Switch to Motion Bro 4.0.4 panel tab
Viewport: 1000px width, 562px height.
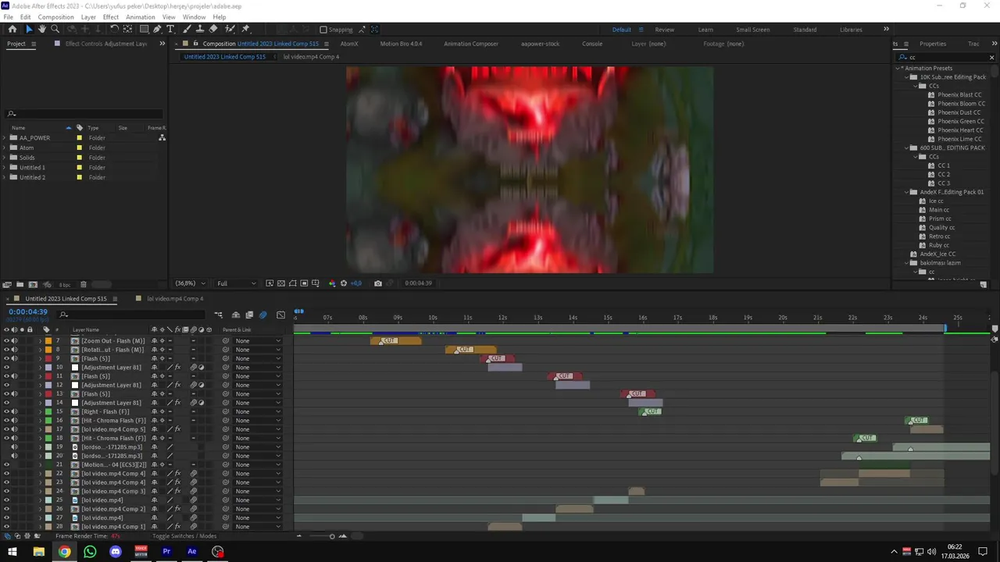tap(401, 44)
